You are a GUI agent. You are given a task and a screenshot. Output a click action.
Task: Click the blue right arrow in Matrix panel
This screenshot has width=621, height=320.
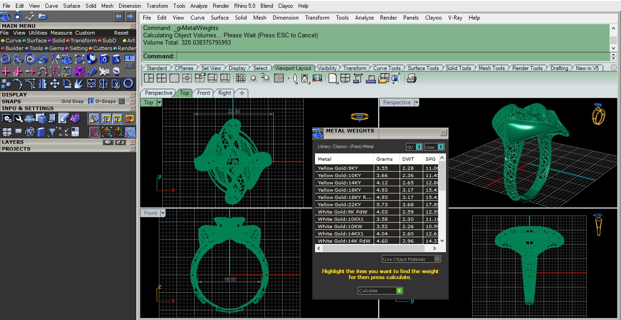click(x=130, y=16)
